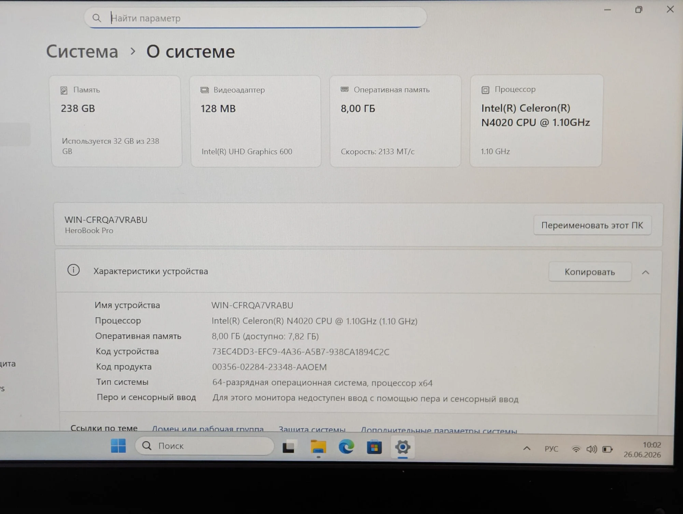Collapse "Характеристики устройства" section chevron

[645, 272]
